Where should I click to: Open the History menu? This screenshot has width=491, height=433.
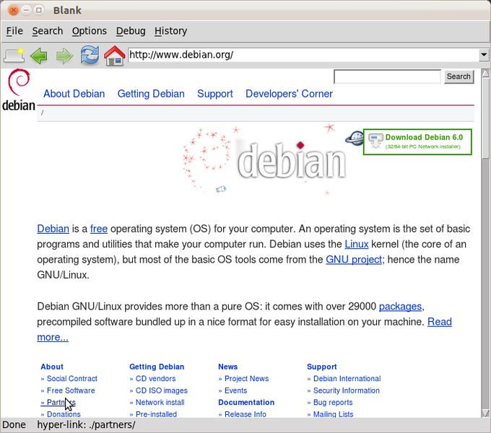[170, 31]
